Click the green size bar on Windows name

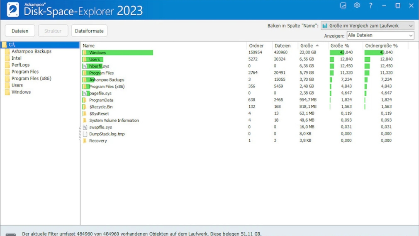[117, 53]
